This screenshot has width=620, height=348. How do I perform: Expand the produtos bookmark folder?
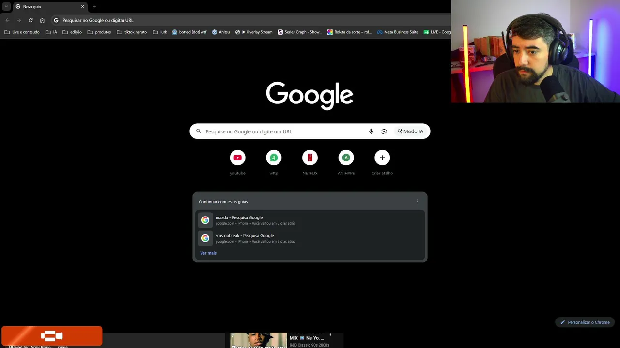[x=99, y=32]
